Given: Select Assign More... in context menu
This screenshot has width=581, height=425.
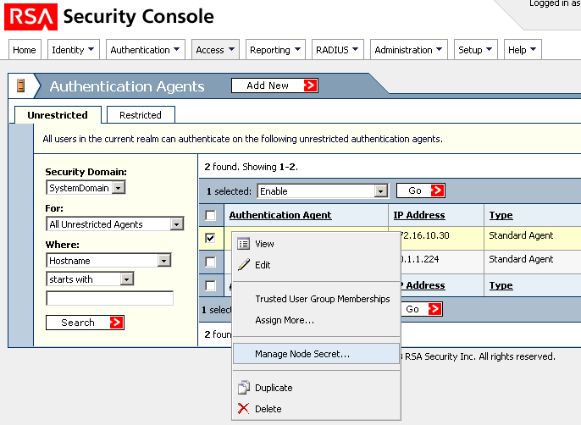Looking at the screenshot, I should 316,320.
